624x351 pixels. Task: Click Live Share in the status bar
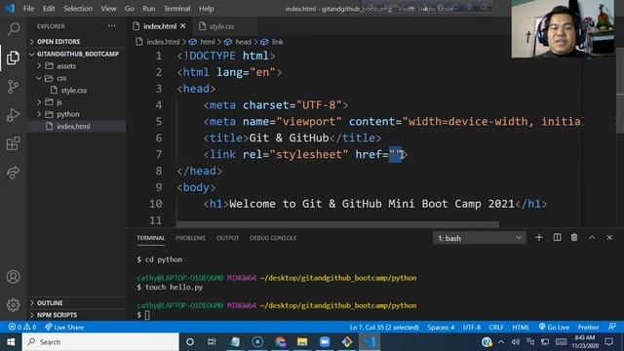(x=64, y=328)
